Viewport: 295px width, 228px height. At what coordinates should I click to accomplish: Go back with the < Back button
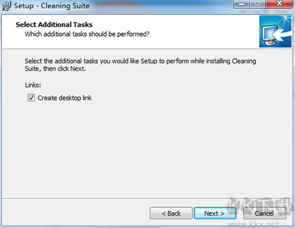(x=171, y=213)
